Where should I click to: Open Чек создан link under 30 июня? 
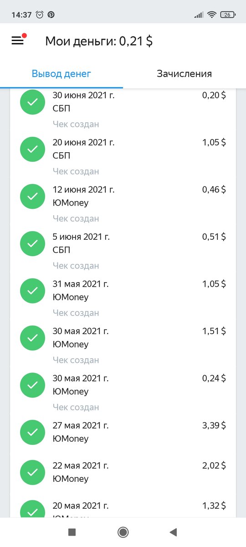coord(76,124)
